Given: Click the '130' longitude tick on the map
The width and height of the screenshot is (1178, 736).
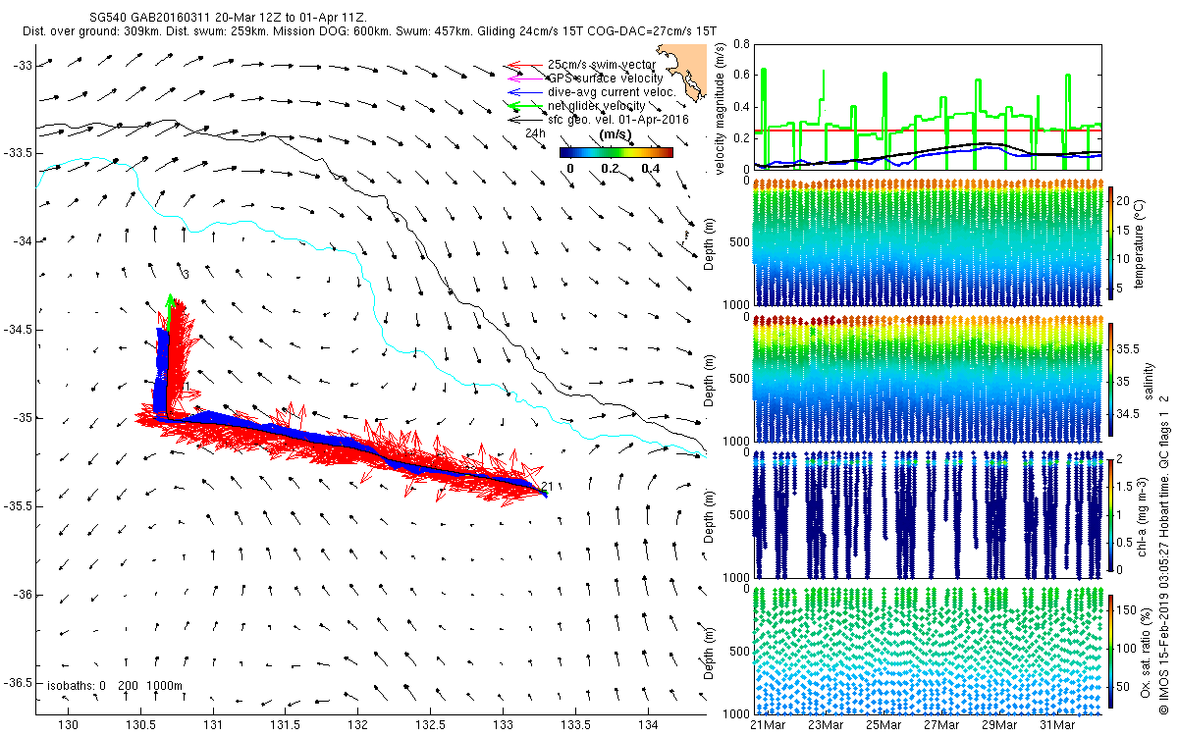Looking at the screenshot, I should pyautogui.click(x=68, y=725).
